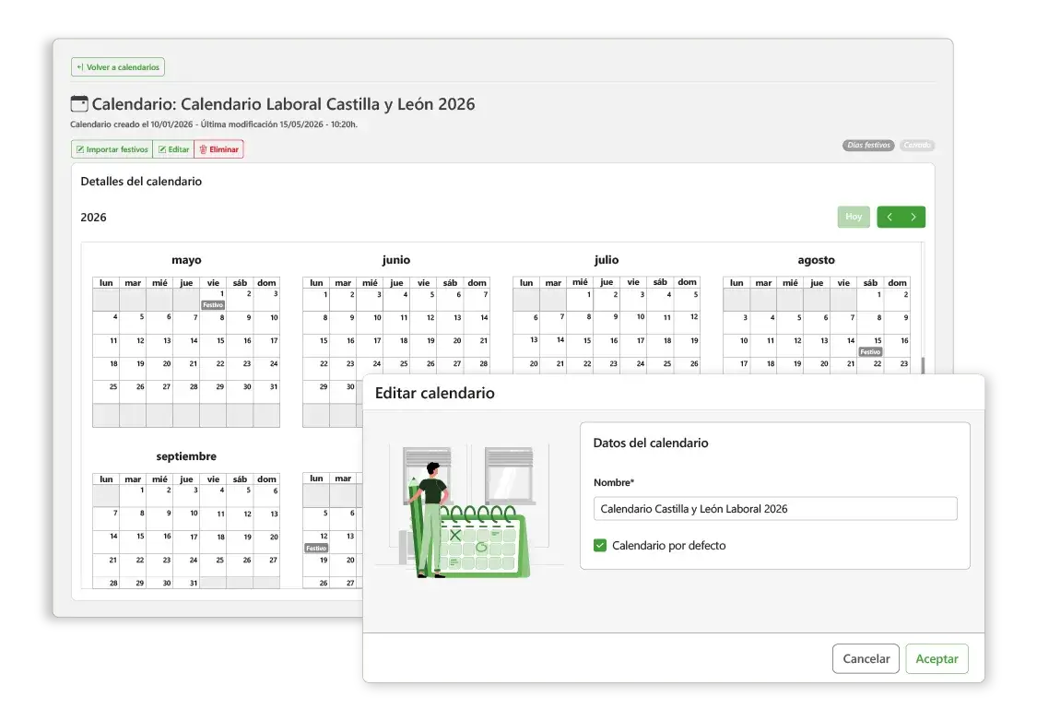Uncheck Calendario por defecto checkbox
Viewport: 1037px width, 721px height.
tap(600, 545)
